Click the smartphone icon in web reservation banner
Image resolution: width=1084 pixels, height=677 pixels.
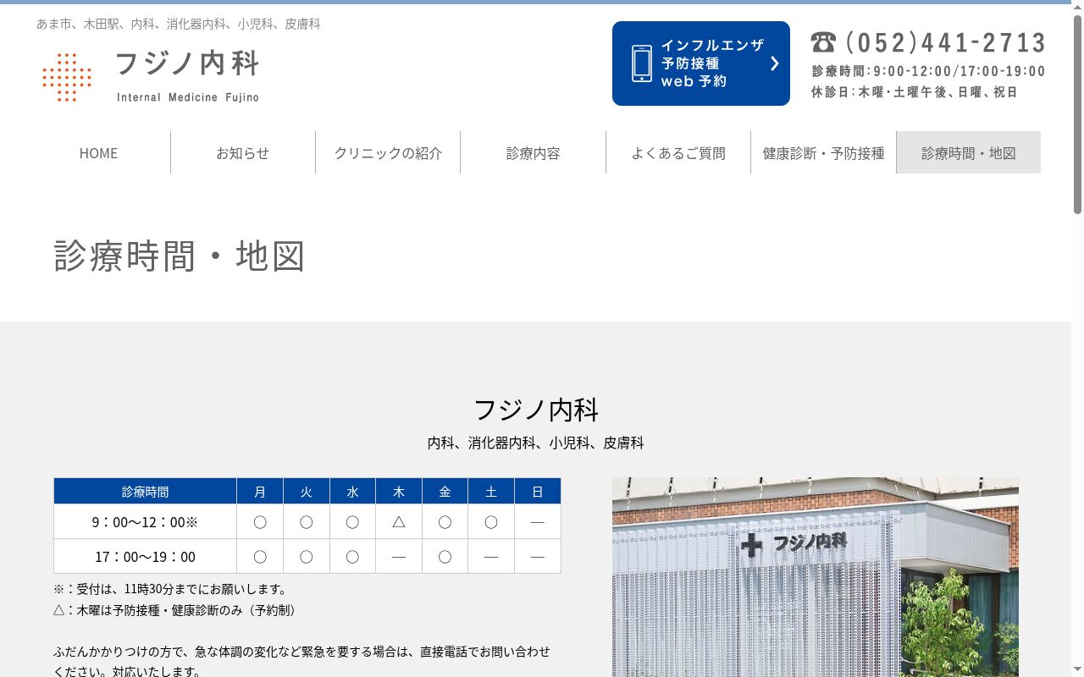642,63
